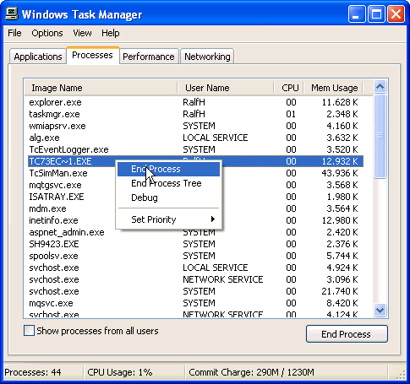
Task: Minimize the Task Manager window
Action: [x=357, y=14]
